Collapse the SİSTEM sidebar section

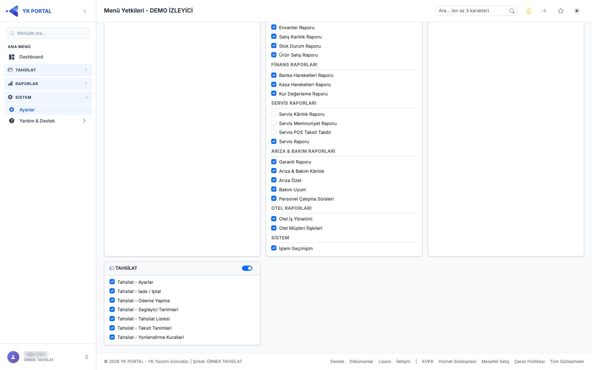(x=48, y=97)
